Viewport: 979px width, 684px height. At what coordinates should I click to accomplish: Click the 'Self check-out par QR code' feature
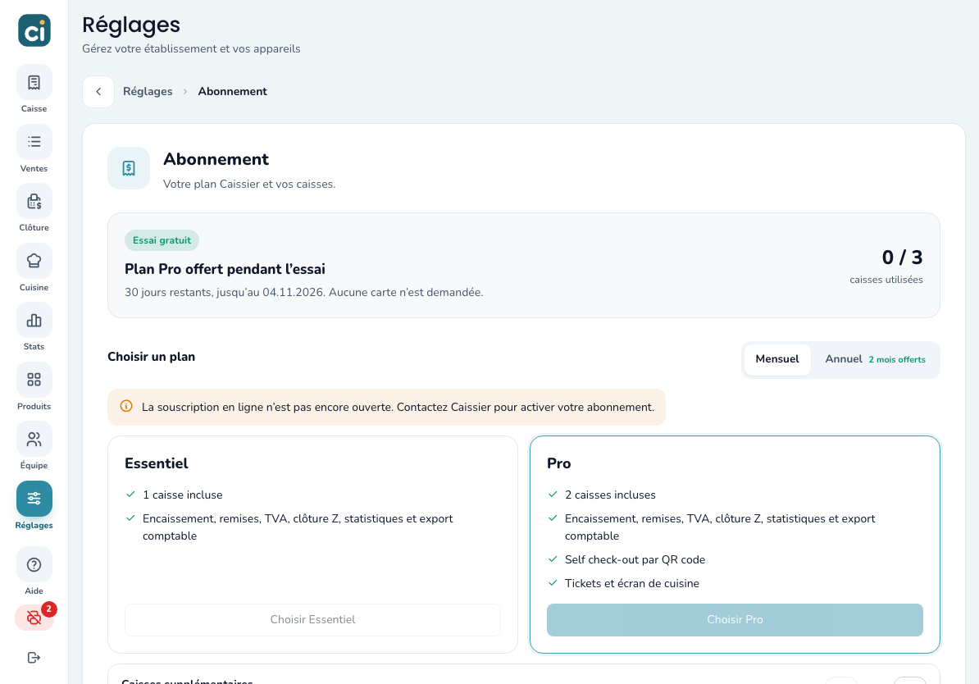(635, 559)
